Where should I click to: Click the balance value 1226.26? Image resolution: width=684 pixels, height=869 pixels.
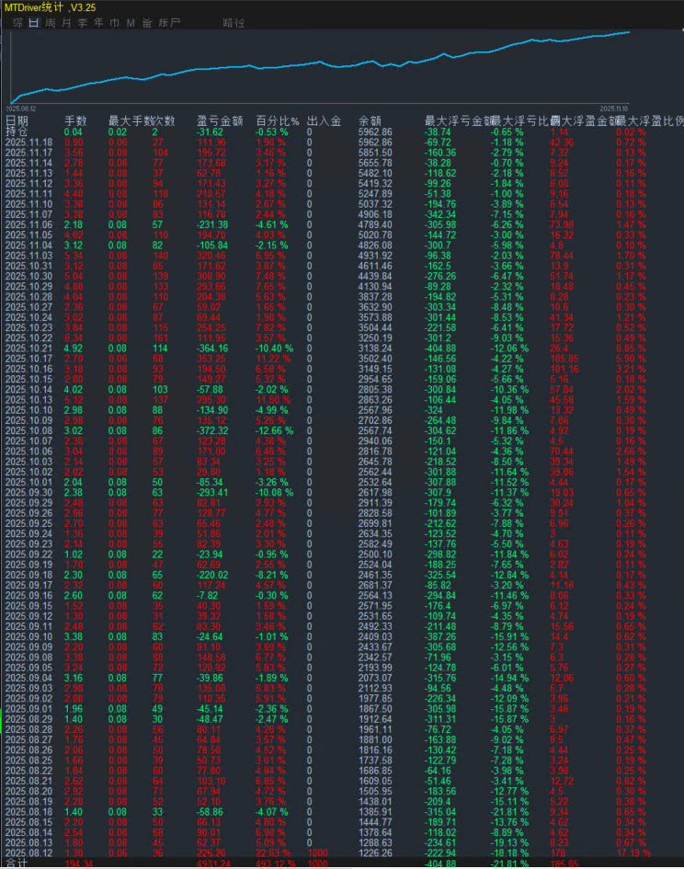pos(375,853)
